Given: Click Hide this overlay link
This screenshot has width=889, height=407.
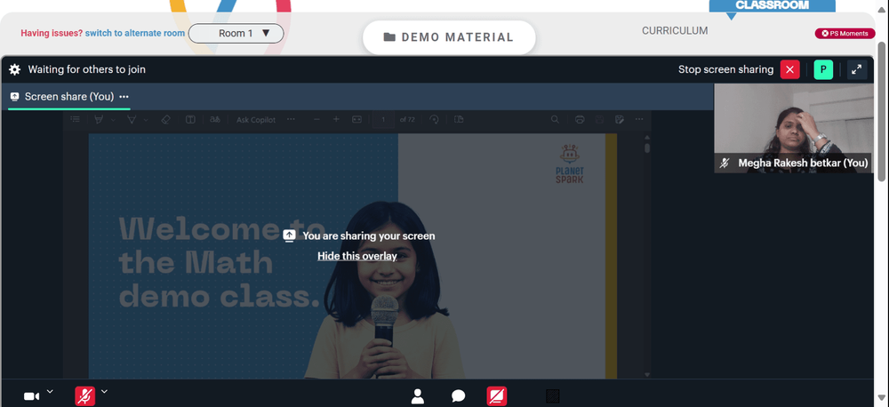Looking at the screenshot, I should [x=357, y=256].
